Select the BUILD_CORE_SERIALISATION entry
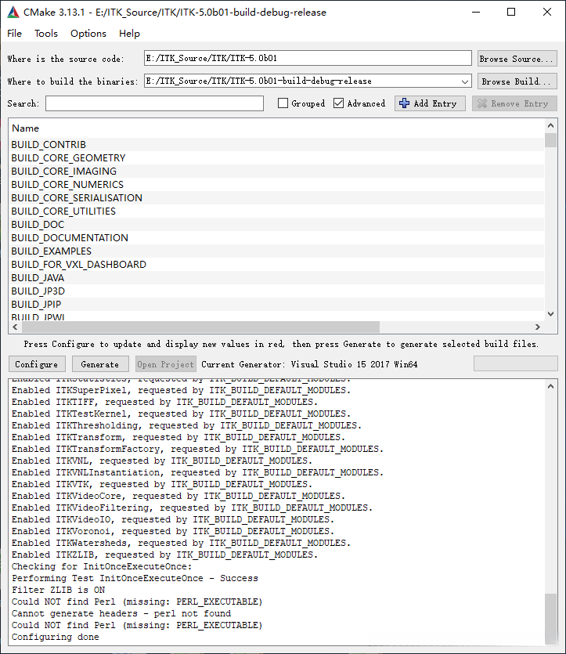Viewport: 566px width, 654px height. click(x=277, y=198)
